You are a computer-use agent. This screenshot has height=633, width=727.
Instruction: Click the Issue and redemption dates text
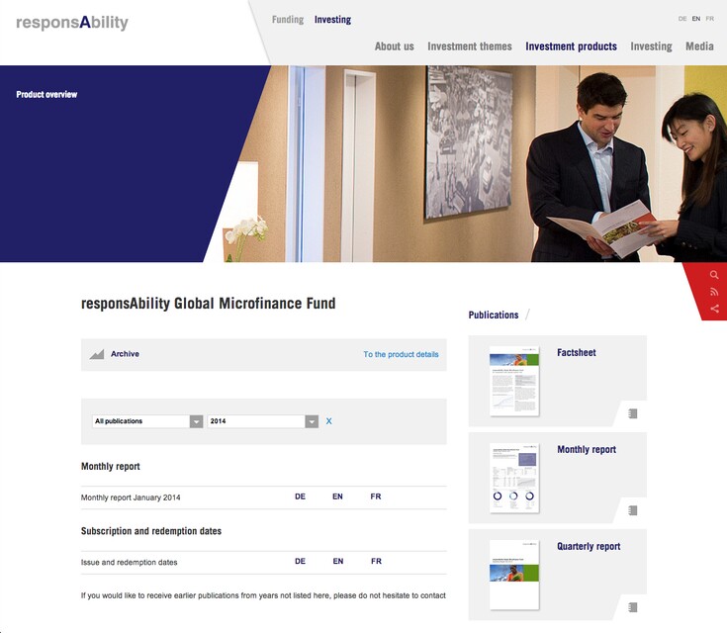129,562
